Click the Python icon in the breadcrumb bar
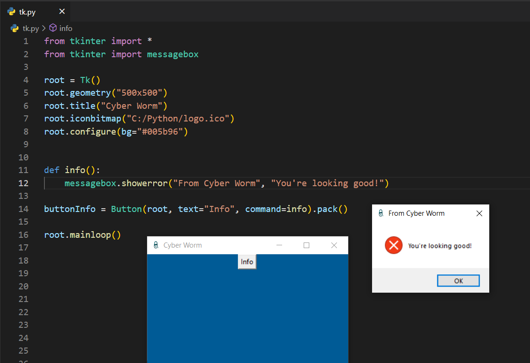The height and width of the screenshot is (363, 530). (x=15, y=28)
